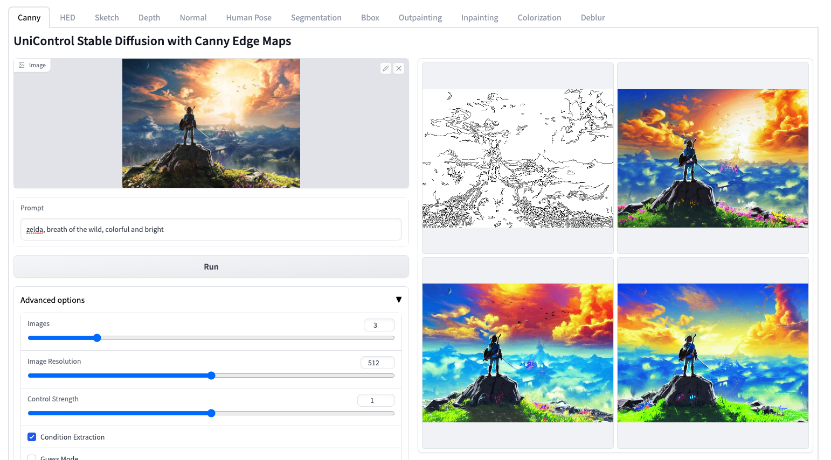The image size is (831, 460).
Task: Collapse the Advanced options section
Action: coord(398,300)
